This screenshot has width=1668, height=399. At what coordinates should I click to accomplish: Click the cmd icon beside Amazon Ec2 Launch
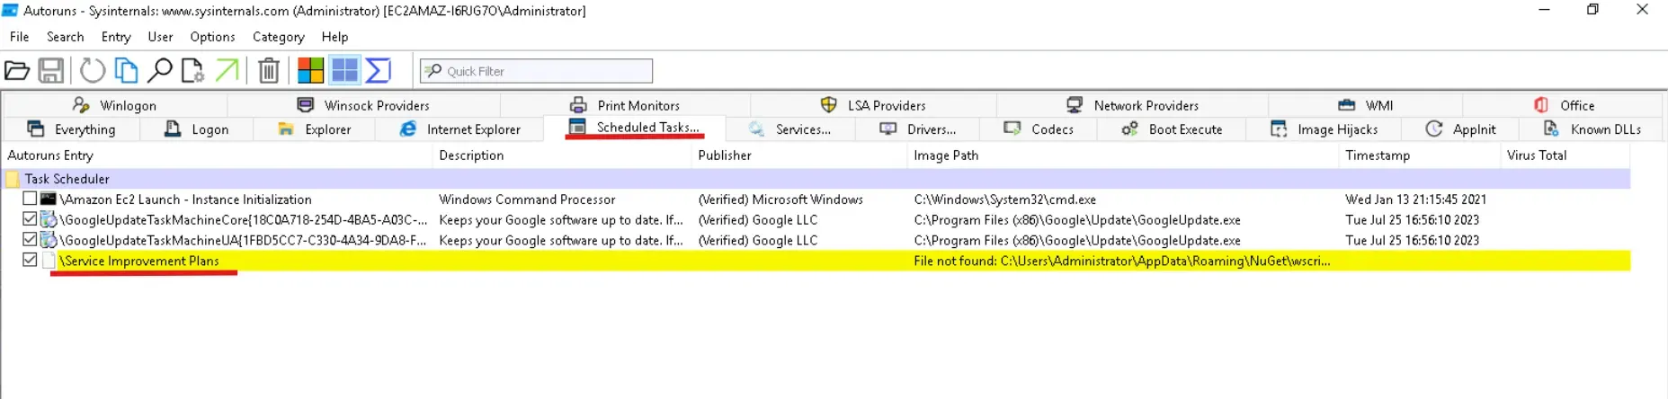[49, 199]
